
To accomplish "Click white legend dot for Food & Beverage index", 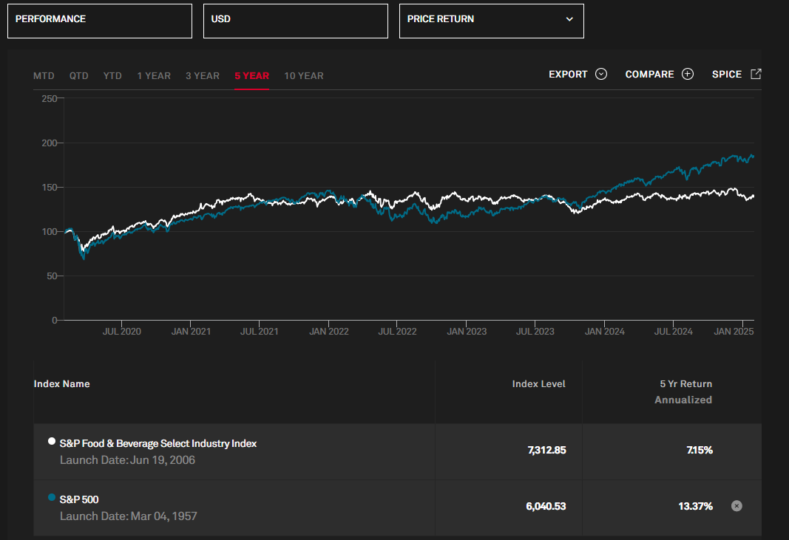I will coord(51,441).
